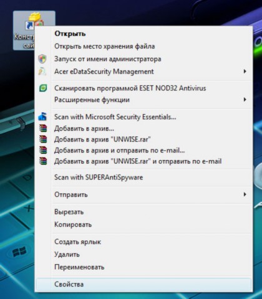
Task: Click the green ESET NOD32 icon
Action: pyautogui.click(x=43, y=88)
